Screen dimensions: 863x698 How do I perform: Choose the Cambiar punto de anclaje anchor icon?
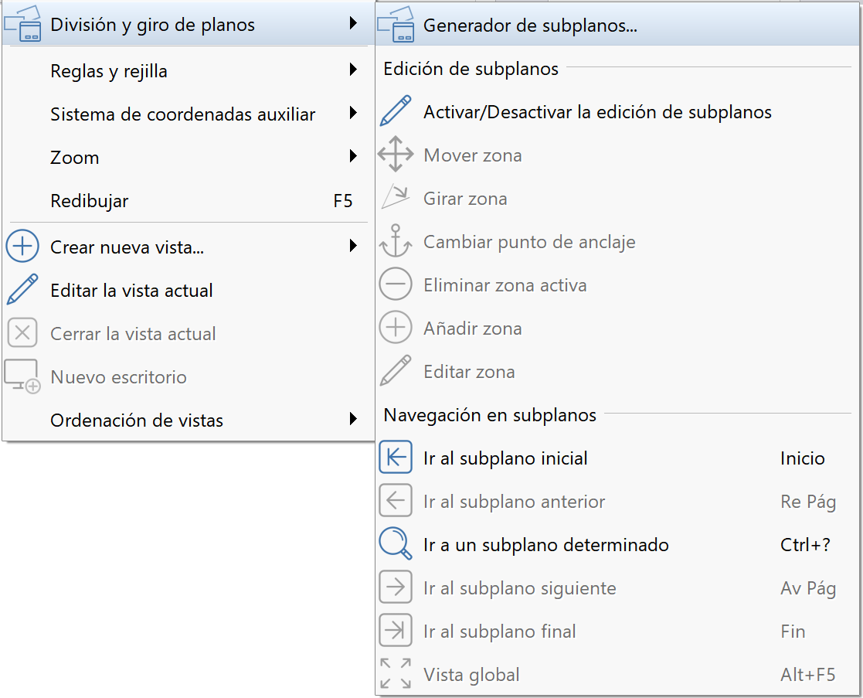tap(396, 241)
